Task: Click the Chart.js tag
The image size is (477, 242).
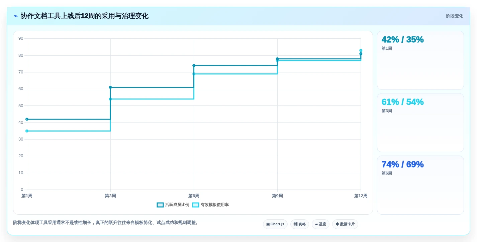Action: coord(275,224)
